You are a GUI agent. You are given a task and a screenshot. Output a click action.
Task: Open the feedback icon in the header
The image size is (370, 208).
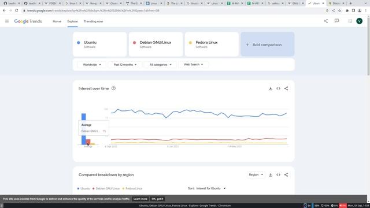click(336, 21)
